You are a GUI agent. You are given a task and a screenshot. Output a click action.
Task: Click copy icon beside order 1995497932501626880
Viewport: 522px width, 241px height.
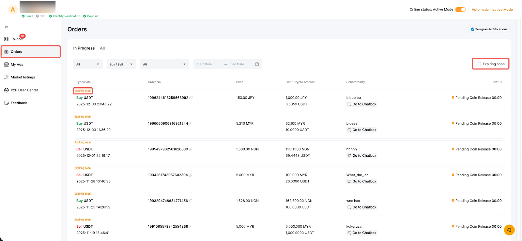(191, 149)
